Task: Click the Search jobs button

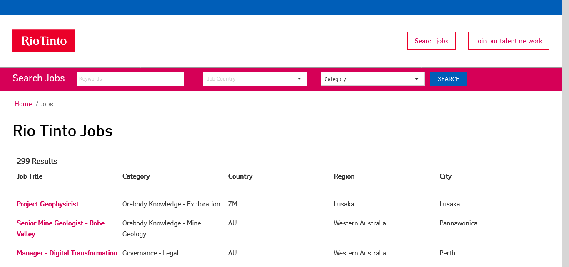Action: (431, 41)
